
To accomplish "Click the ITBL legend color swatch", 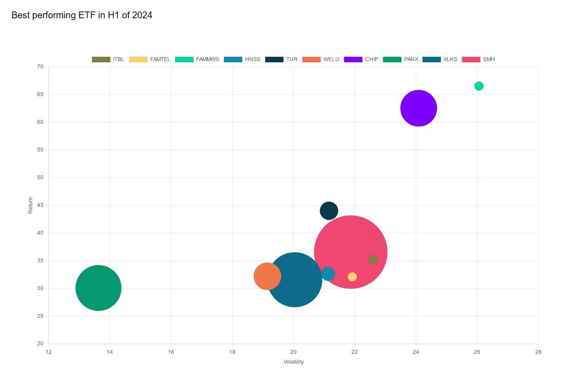I will [x=101, y=60].
